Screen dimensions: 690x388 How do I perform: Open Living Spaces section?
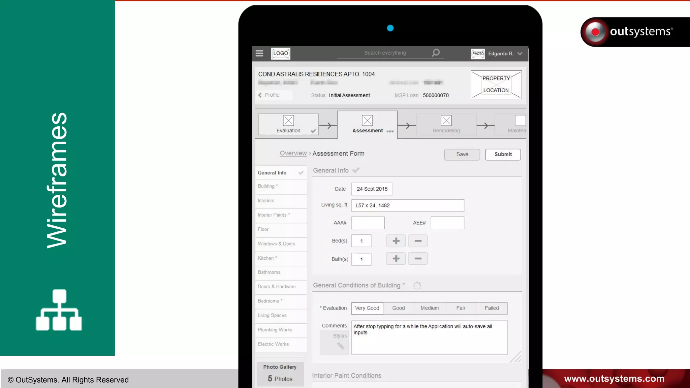(x=281, y=316)
